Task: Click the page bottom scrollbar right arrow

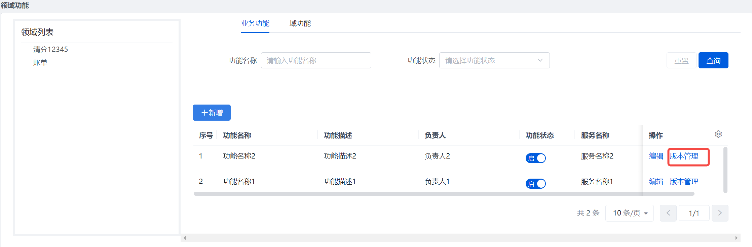Action: coord(737,238)
